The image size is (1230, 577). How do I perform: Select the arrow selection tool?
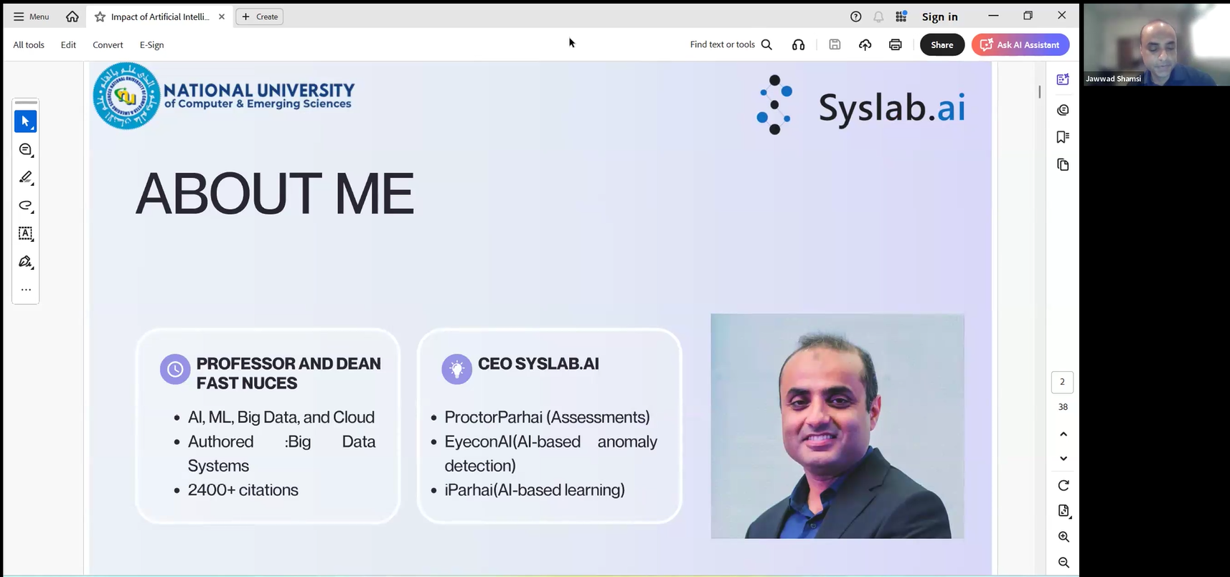[x=25, y=121]
